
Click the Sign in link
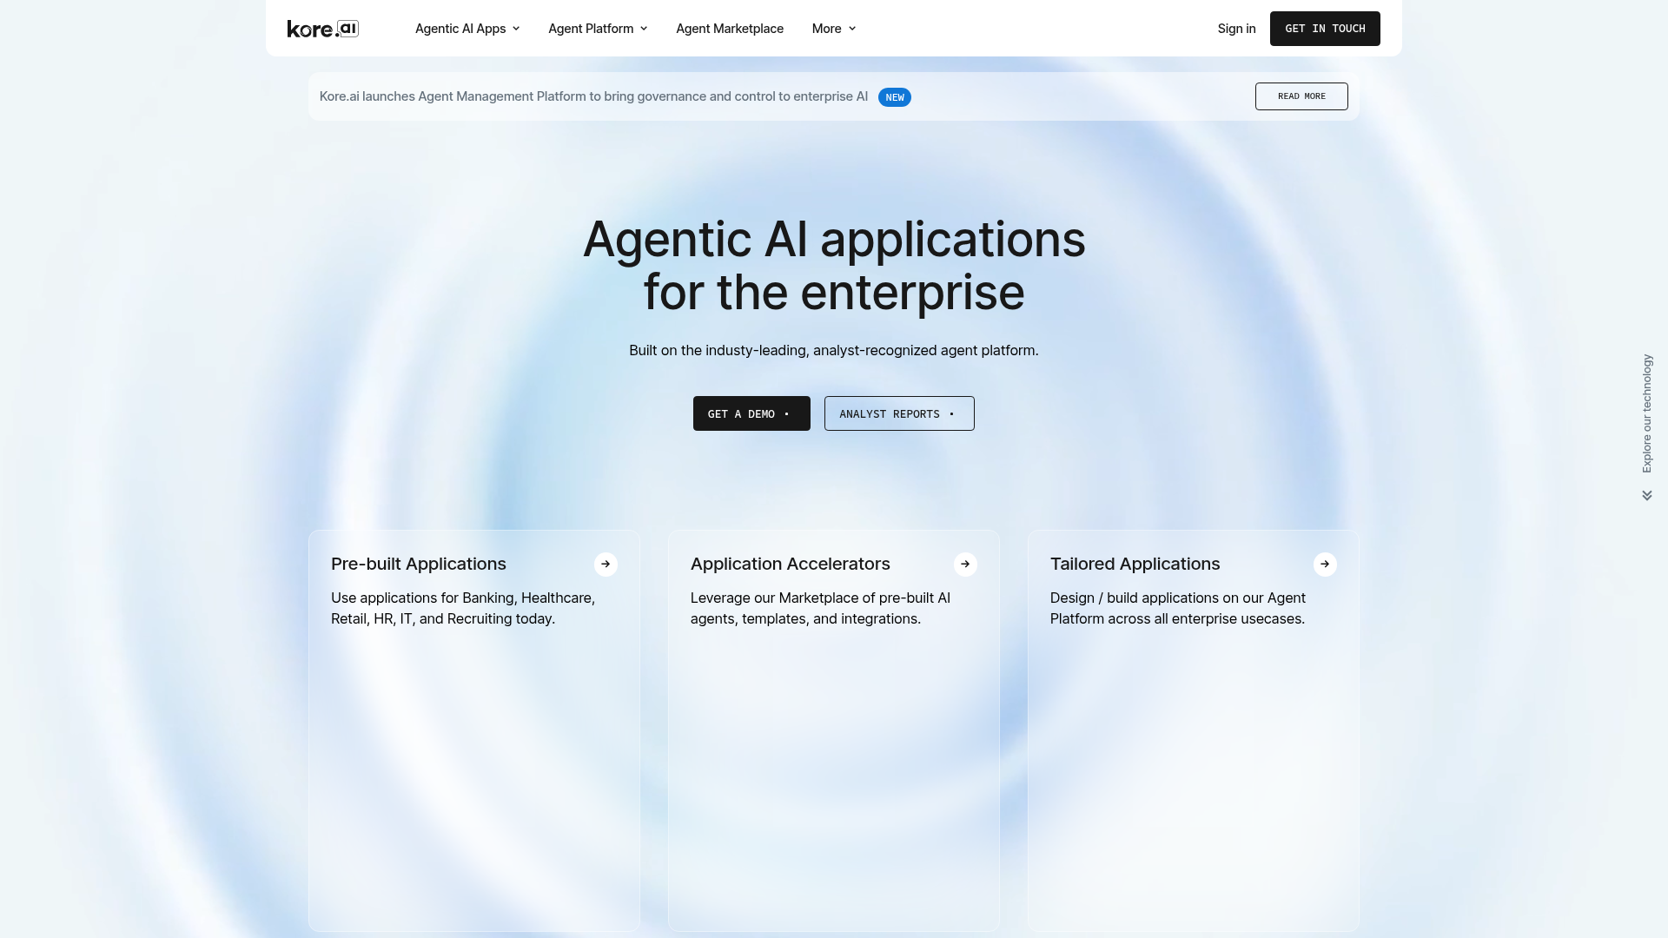(1236, 29)
